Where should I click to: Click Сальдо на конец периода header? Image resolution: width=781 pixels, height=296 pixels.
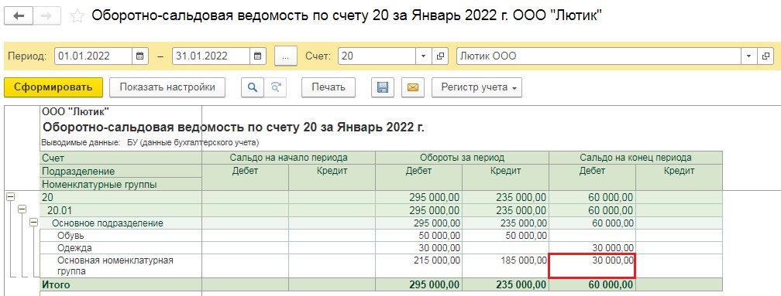(x=635, y=158)
